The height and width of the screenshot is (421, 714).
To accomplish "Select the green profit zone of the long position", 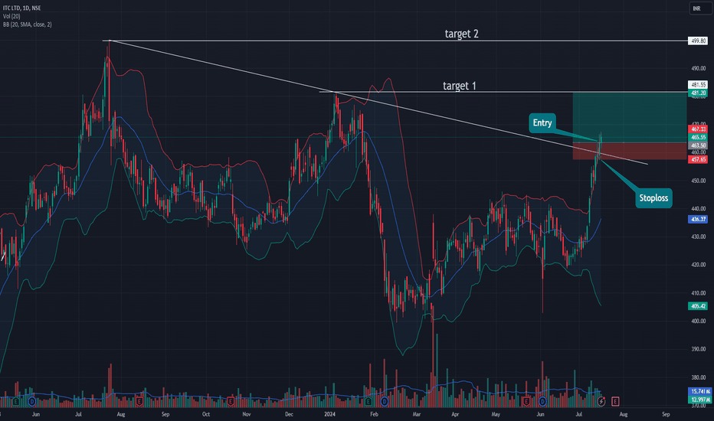I will [628, 116].
